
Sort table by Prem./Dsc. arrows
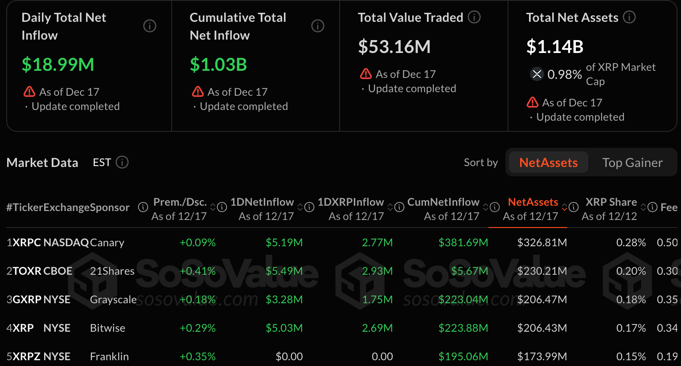click(x=213, y=207)
